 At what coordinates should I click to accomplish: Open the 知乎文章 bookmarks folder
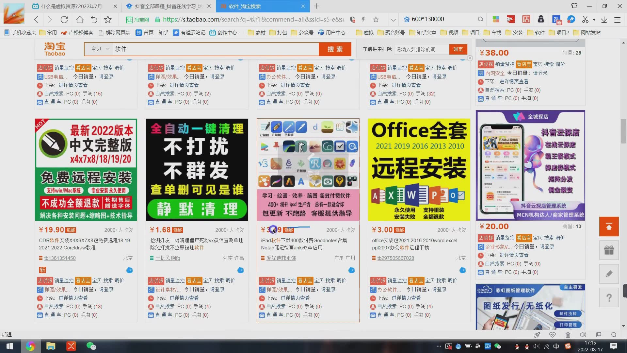[x=423, y=32]
